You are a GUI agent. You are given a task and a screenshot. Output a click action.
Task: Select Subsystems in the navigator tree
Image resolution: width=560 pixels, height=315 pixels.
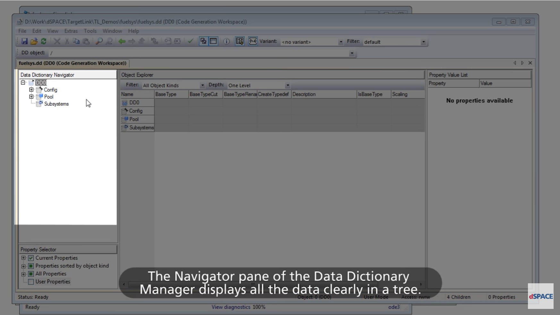pyautogui.click(x=56, y=104)
